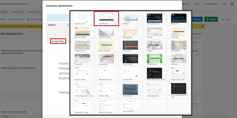Open the Survey Director menu
Screen dimensions: 237x118
coord(211,4)
